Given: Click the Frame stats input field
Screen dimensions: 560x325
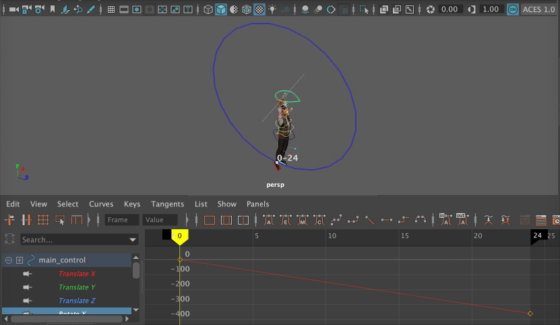Looking at the screenshot, I should (122, 220).
